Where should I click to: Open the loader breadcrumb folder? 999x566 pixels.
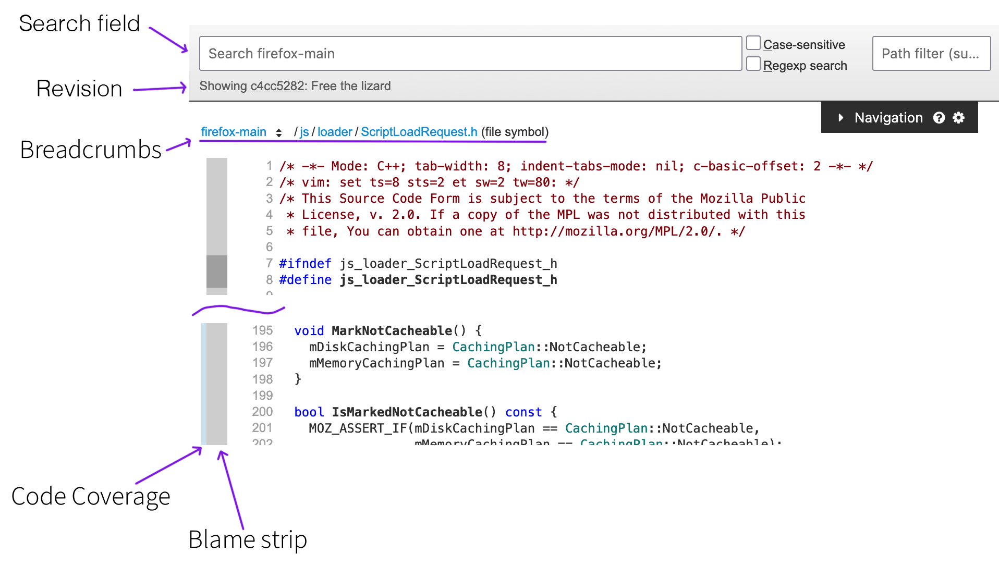coord(335,132)
